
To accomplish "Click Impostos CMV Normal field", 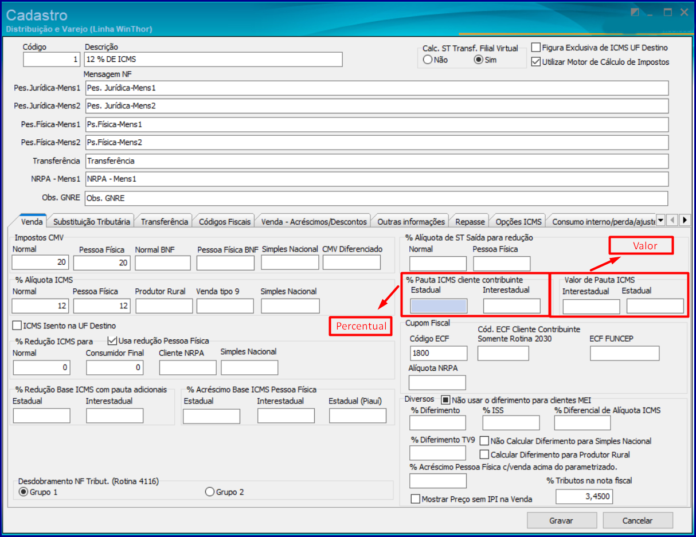I will click(40, 262).
